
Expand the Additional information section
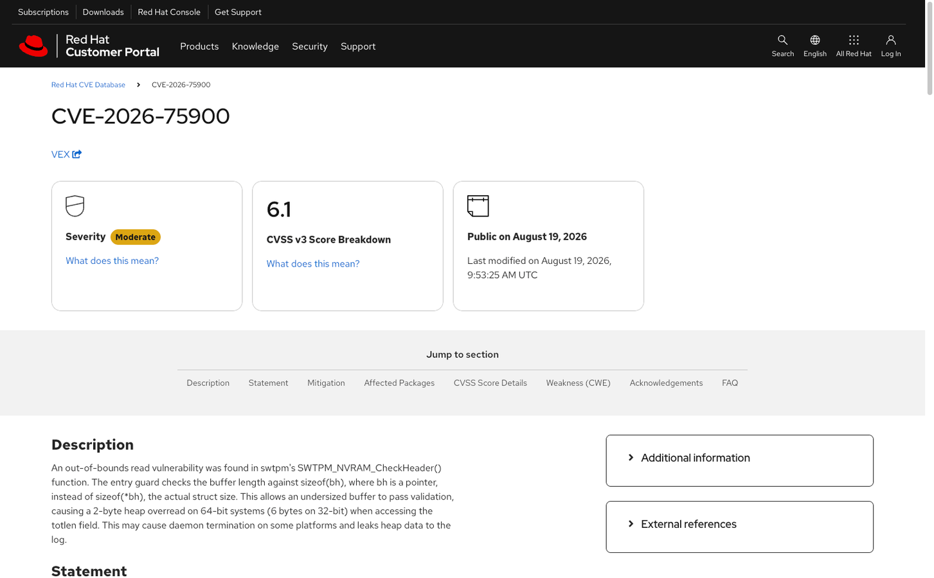[739, 460]
